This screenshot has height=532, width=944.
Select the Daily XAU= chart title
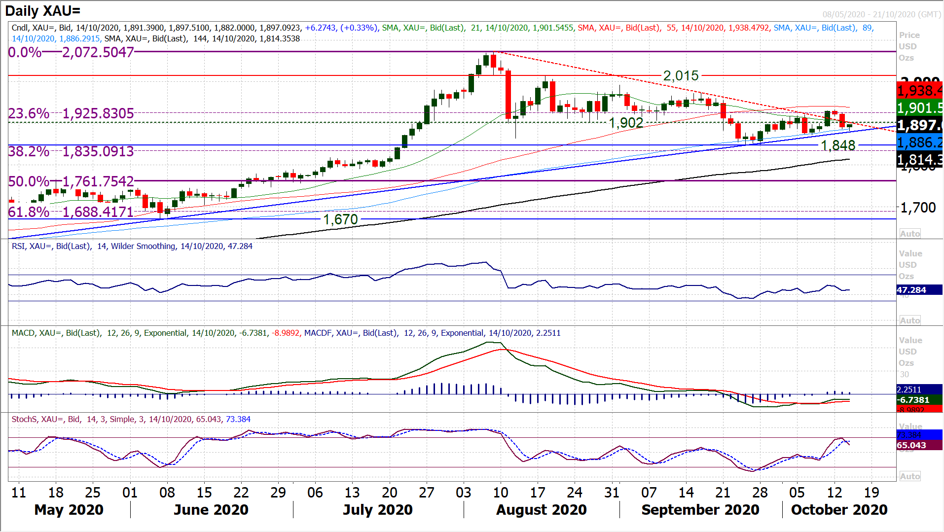(x=42, y=11)
